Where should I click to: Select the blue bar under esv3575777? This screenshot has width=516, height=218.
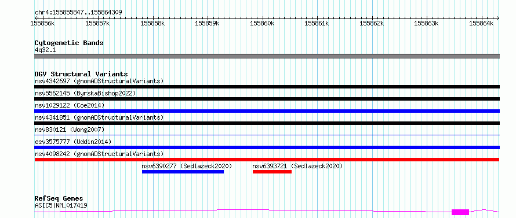tap(267, 147)
